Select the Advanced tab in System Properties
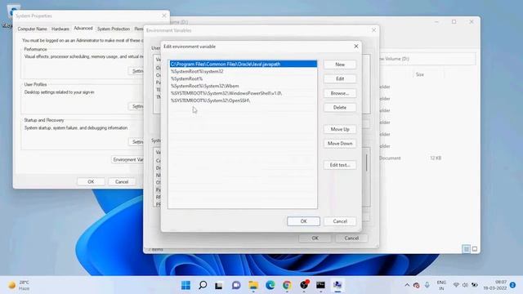523x294 pixels. coord(83,29)
